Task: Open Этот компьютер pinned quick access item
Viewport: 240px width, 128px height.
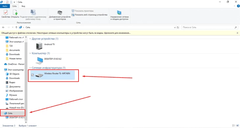Action: pyautogui.click(x=15, y=42)
